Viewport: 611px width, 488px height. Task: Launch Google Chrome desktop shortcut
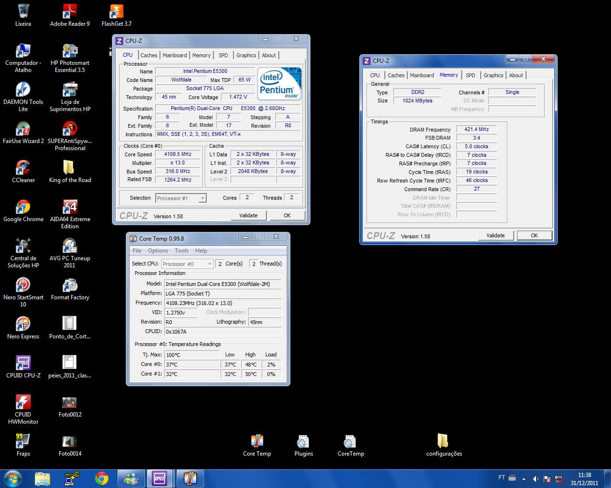tap(23, 211)
